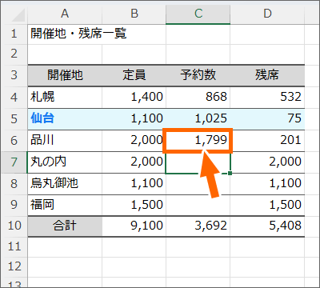Click the 開催地 header cell
Screen dimensions: 320x288
point(65,75)
